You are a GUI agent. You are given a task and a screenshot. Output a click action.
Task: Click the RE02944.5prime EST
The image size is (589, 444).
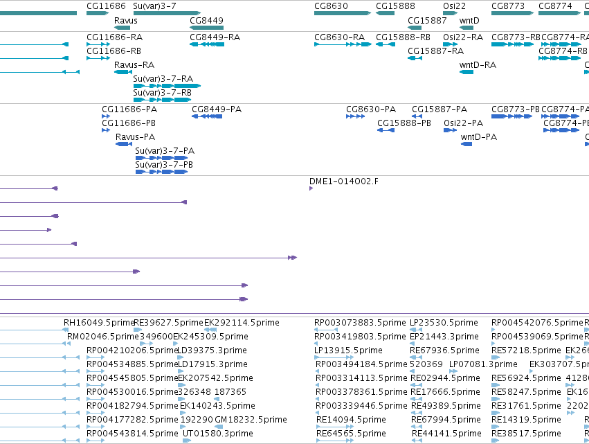(416, 385)
